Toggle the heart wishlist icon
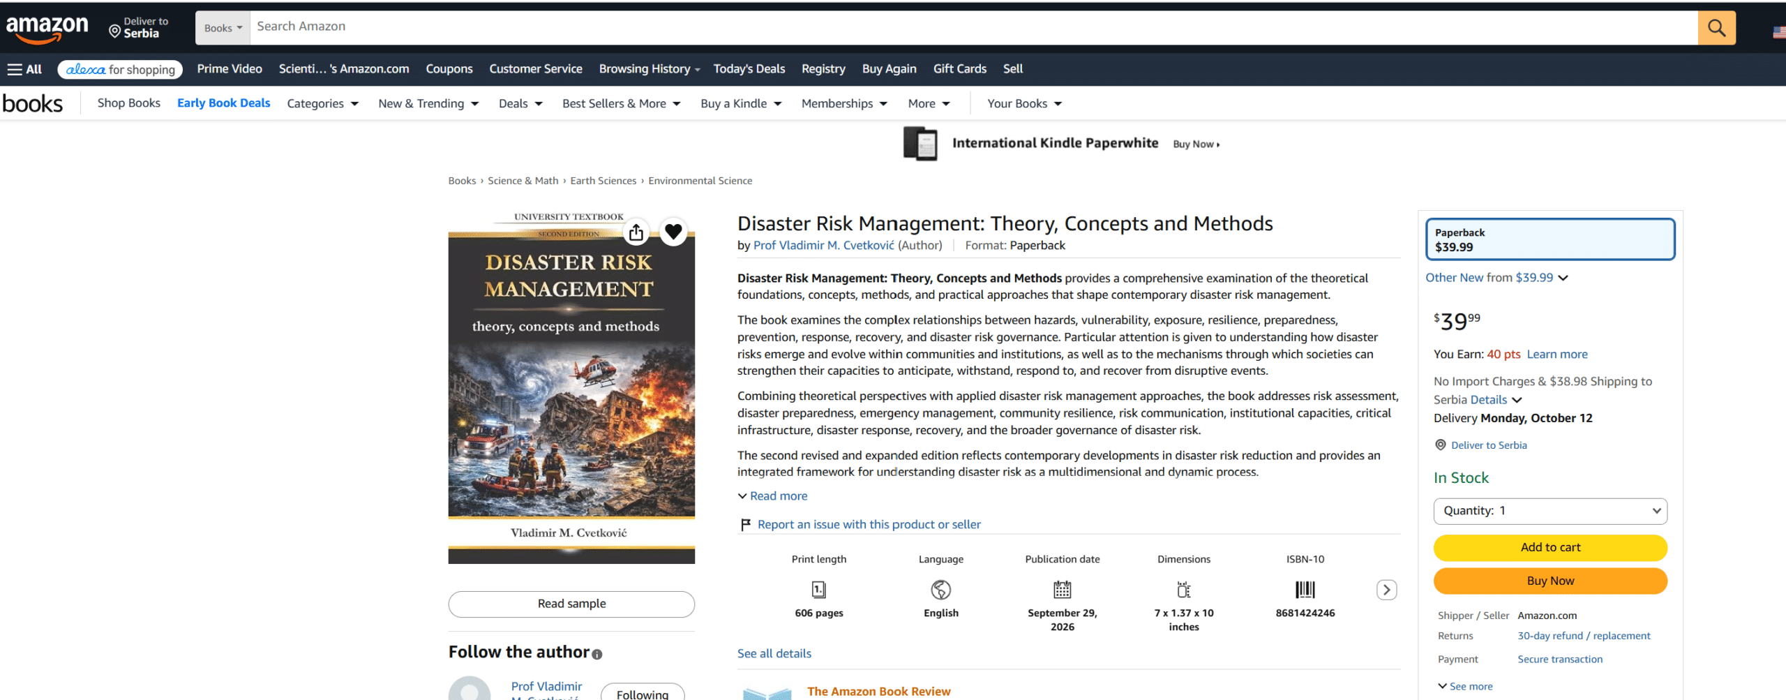The width and height of the screenshot is (1786, 700). tap(673, 232)
